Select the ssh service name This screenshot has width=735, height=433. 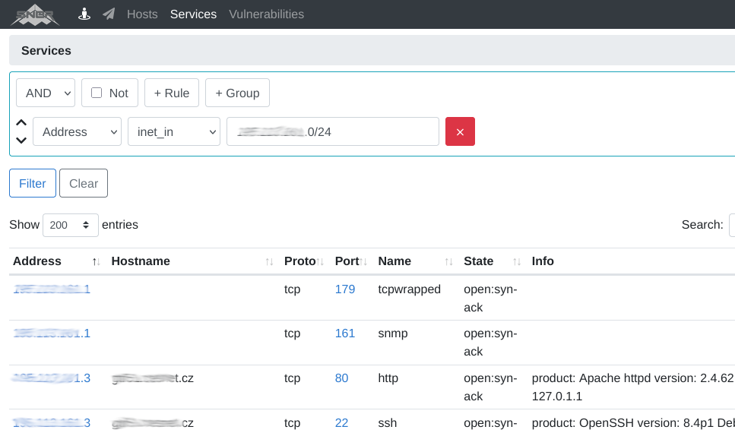387,422
